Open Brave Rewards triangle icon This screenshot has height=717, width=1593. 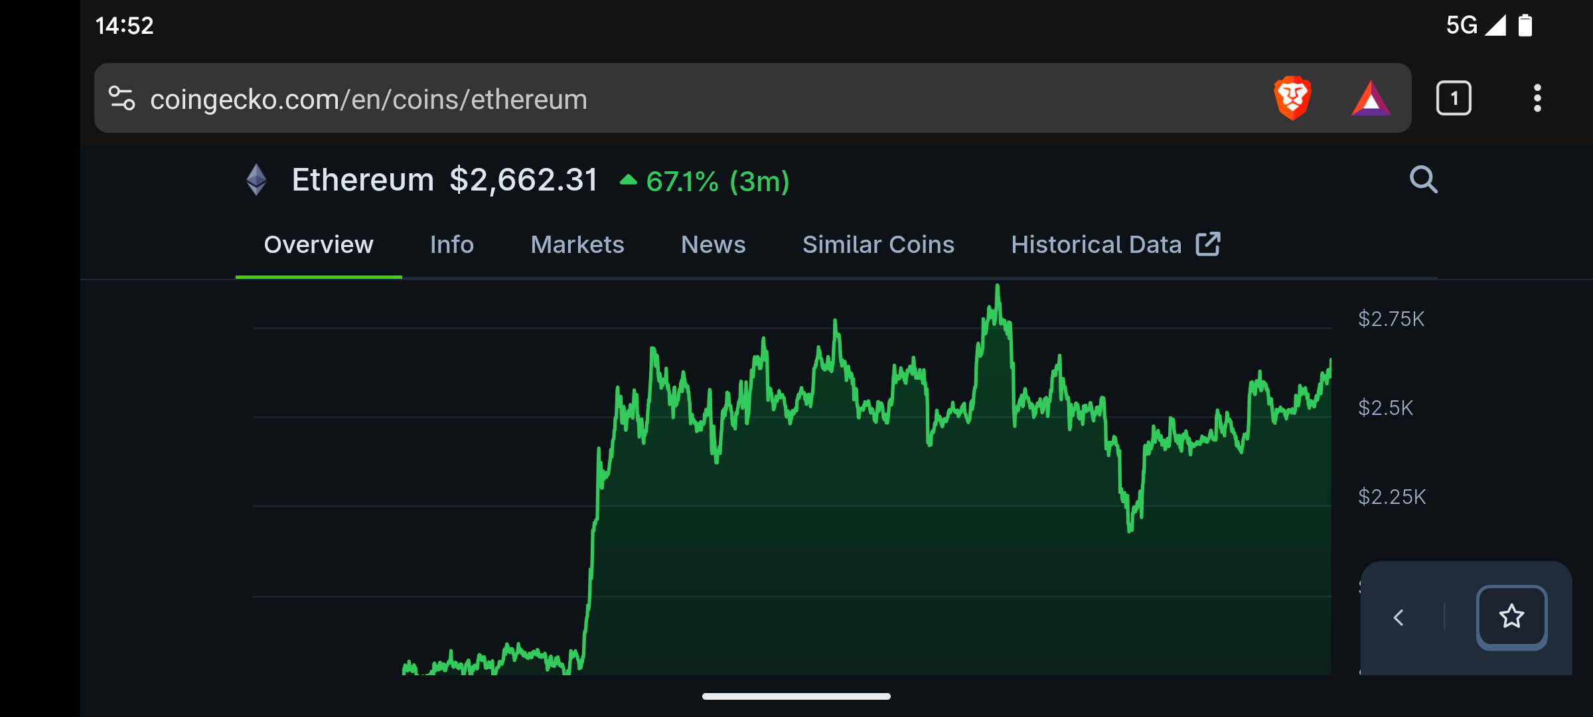coord(1371,99)
